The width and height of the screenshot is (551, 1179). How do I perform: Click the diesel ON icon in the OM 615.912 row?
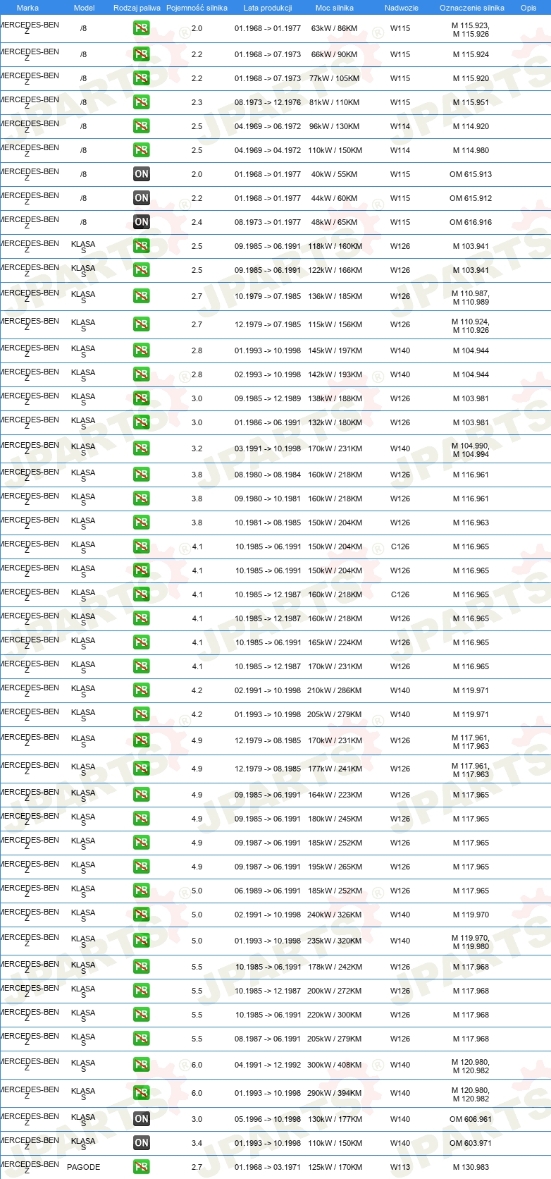point(142,198)
